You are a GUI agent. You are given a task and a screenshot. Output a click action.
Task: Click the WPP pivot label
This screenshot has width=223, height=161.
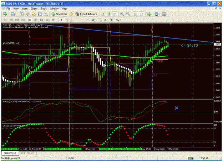click(159, 61)
